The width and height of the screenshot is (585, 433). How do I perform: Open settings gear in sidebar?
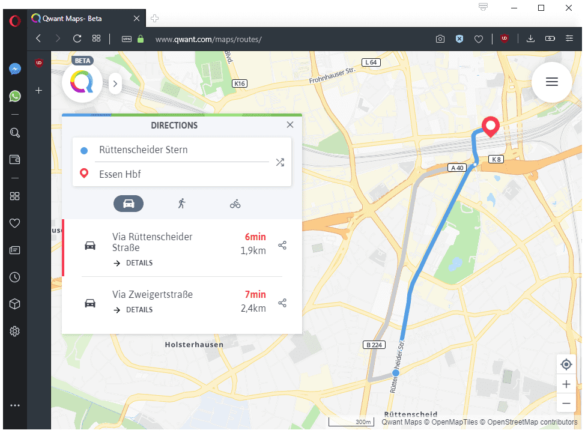click(15, 331)
